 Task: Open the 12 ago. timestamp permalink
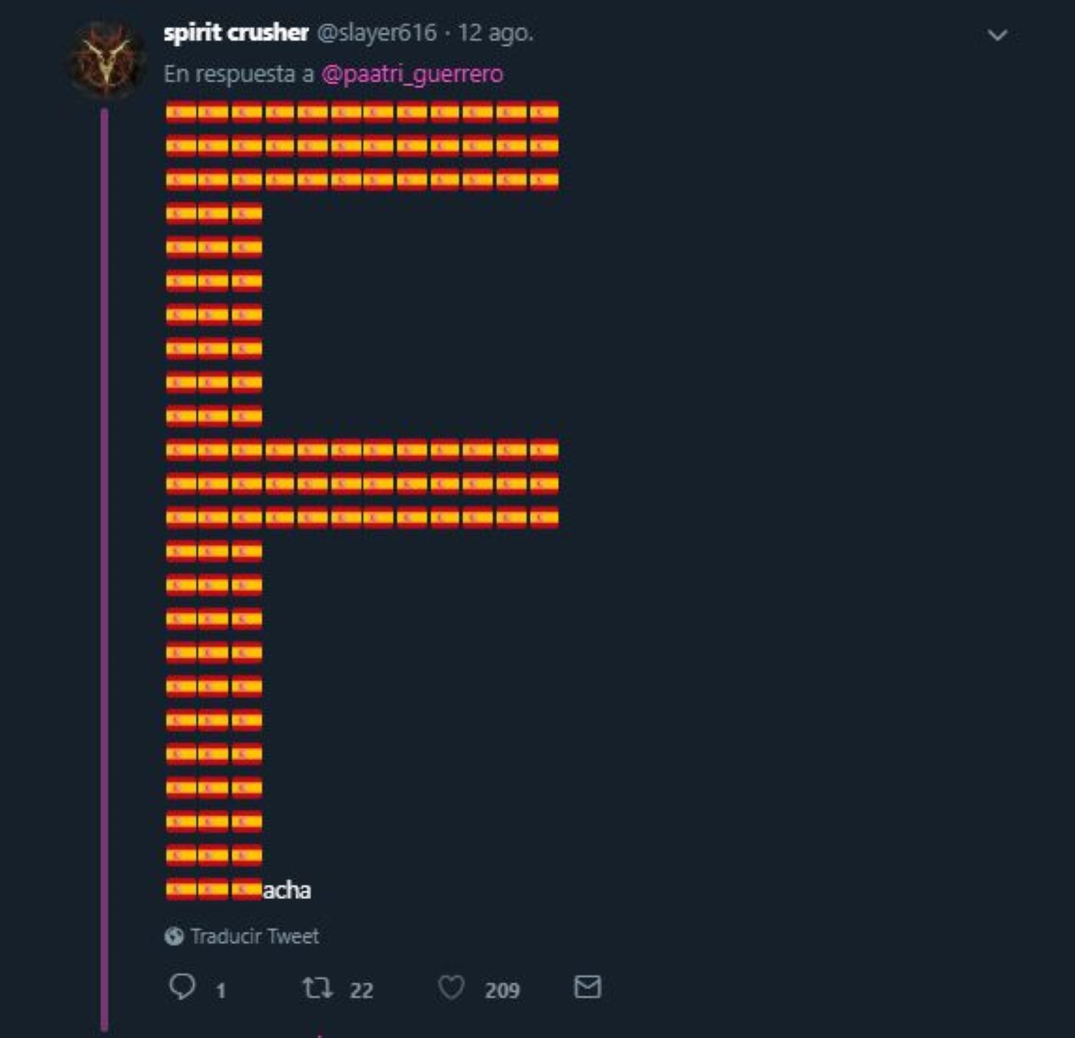click(495, 33)
